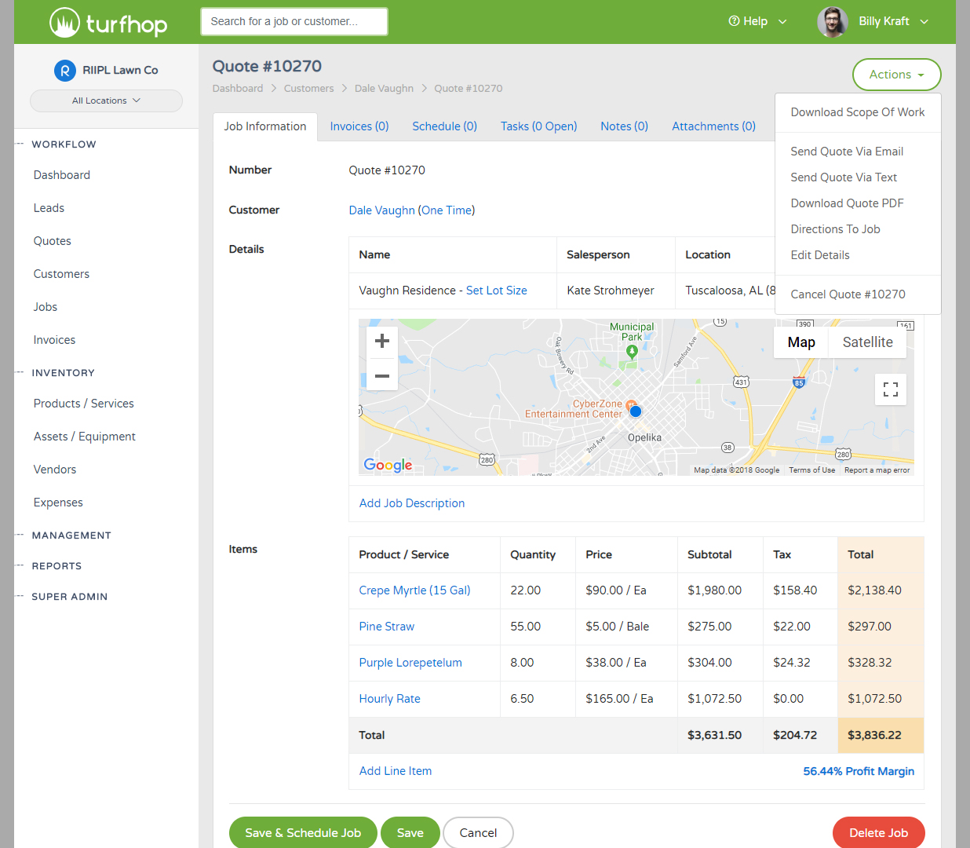The image size is (970, 848).
Task: Expand the Management section in sidebar
Action: point(71,535)
